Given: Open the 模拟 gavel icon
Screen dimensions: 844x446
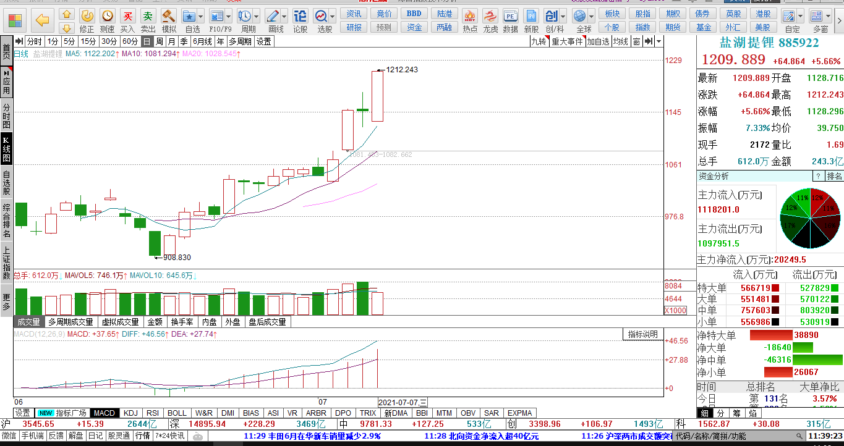Looking at the screenshot, I should click(x=168, y=20).
